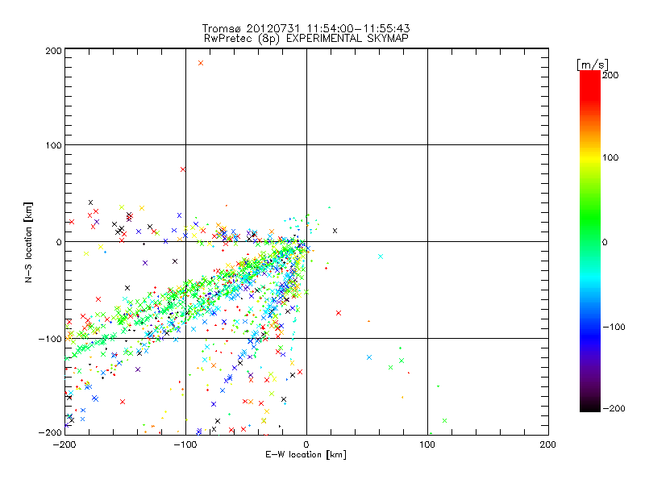Click the N-S axis tick label '100'
Viewport: 645px width, 484px height.
click(x=53, y=145)
